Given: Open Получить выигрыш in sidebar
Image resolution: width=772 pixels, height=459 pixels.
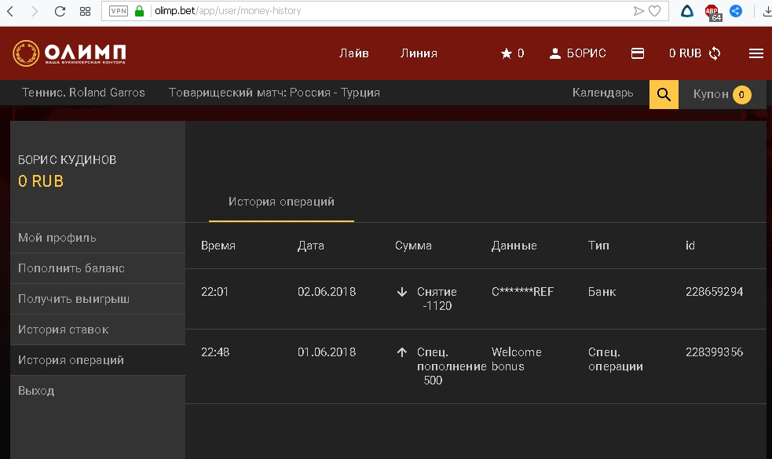Looking at the screenshot, I should pyautogui.click(x=74, y=299).
